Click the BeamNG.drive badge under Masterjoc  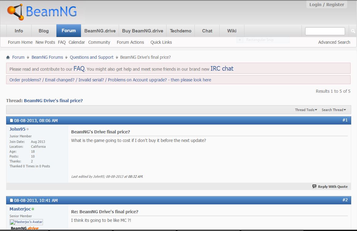[x=25, y=228]
